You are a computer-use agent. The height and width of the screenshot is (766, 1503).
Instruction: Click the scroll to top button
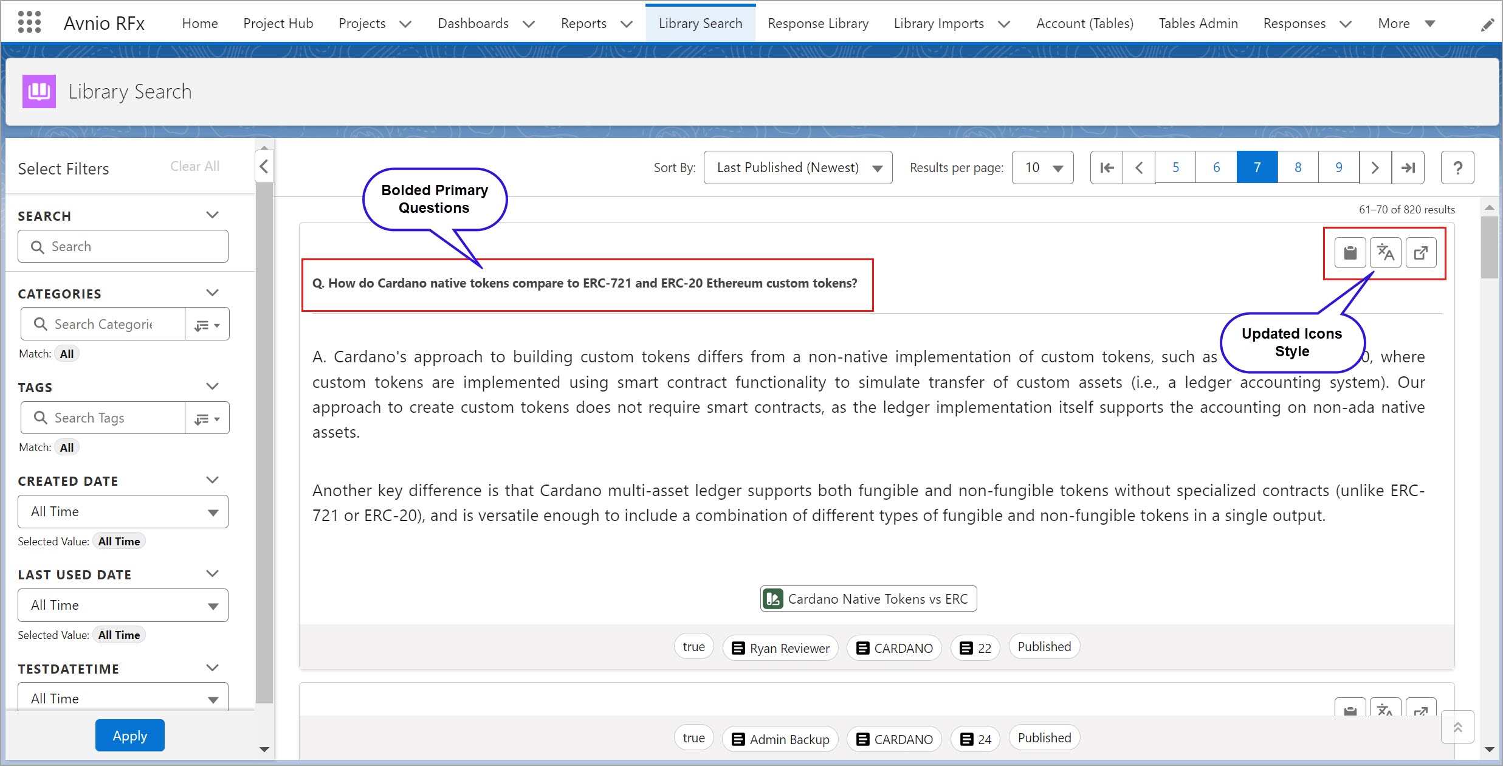tap(1457, 727)
